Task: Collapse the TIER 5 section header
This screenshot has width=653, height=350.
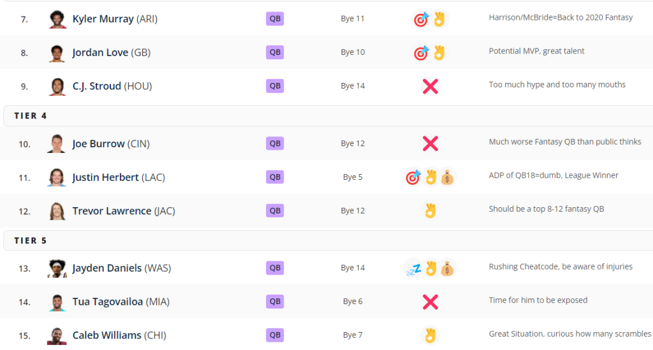Action: pyautogui.click(x=31, y=240)
